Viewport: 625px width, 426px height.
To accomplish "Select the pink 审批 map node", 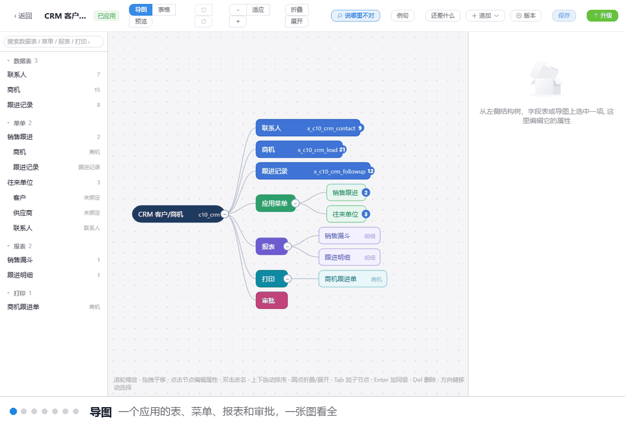I will 271,300.
